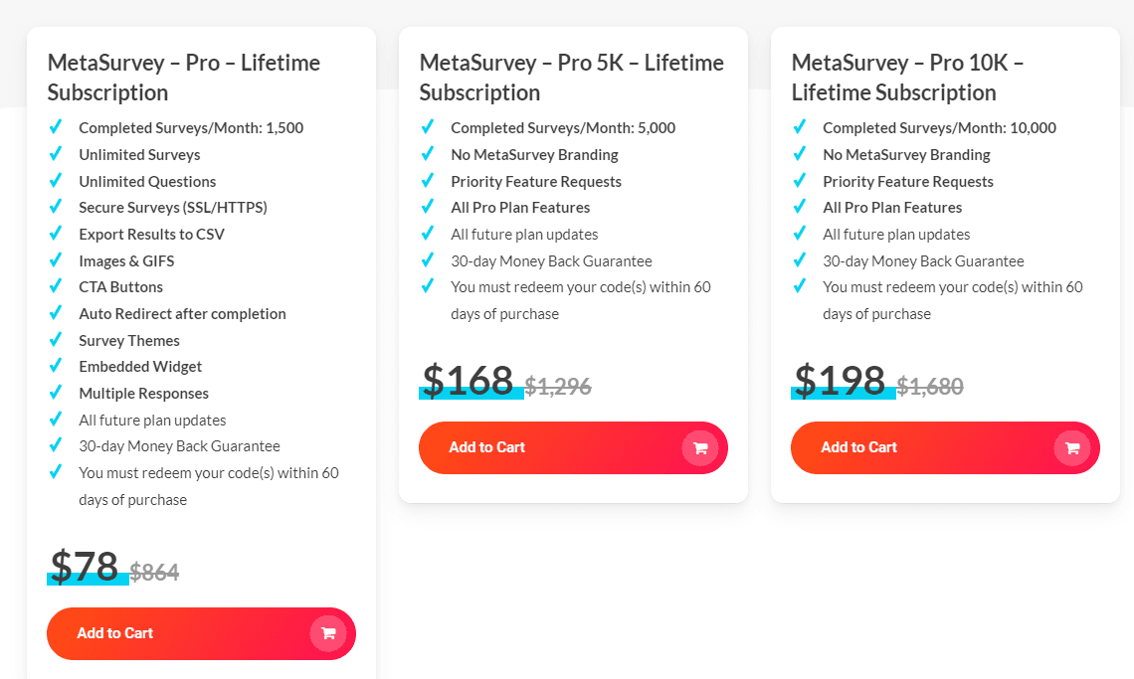Click the cart icon on Pro plan's Add to Cart
1134x679 pixels.
(328, 633)
